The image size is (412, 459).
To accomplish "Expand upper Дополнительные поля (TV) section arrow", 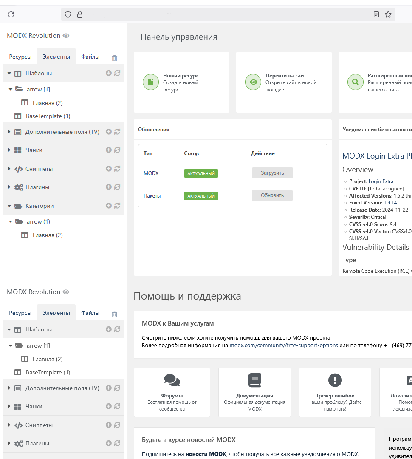I will pyautogui.click(x=9, y=132).
